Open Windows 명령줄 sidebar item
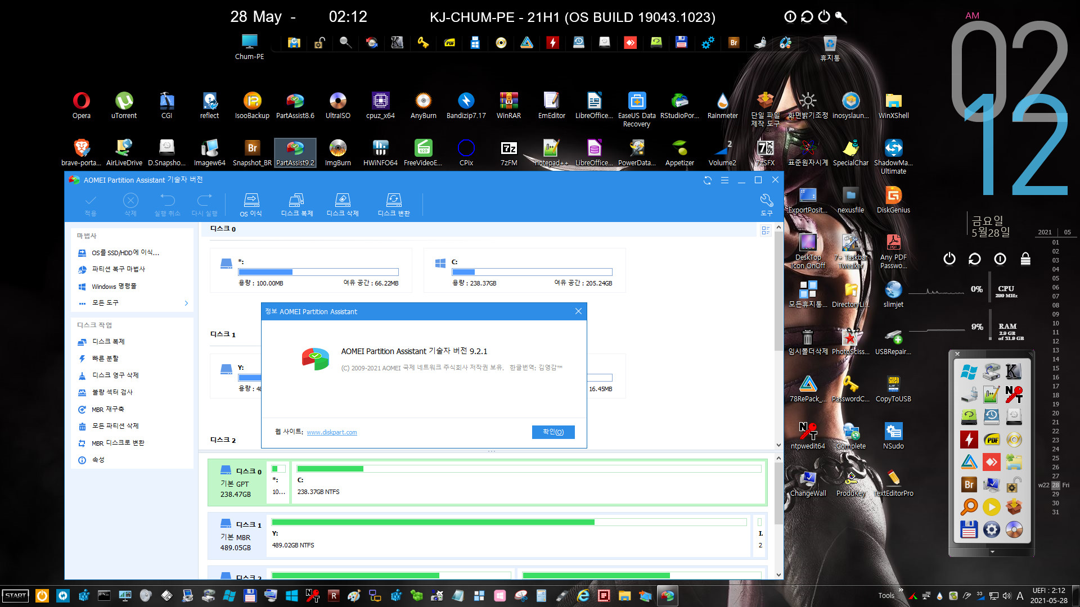 [x=114, y=287]
